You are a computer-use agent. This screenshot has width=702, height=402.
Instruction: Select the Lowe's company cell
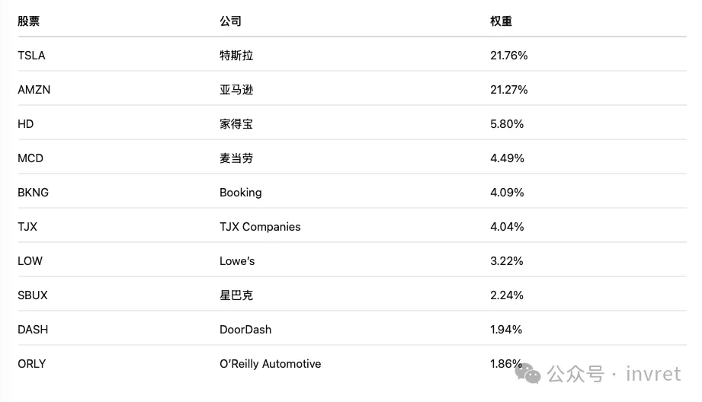tap(237, 261)
